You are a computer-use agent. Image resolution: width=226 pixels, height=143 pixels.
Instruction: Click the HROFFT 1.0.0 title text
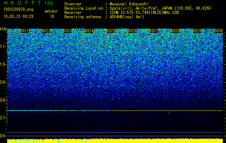pos(28,3)
